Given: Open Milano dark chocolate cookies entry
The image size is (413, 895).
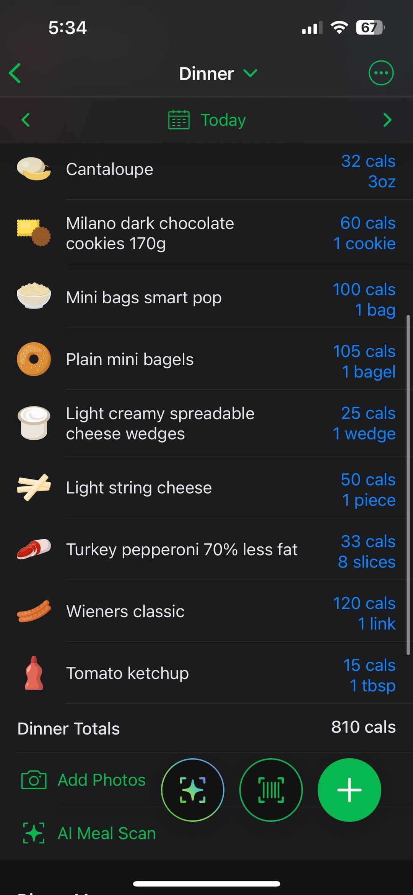Looking at the screenshot, I should pyautogui.click(x=150, y=233).
